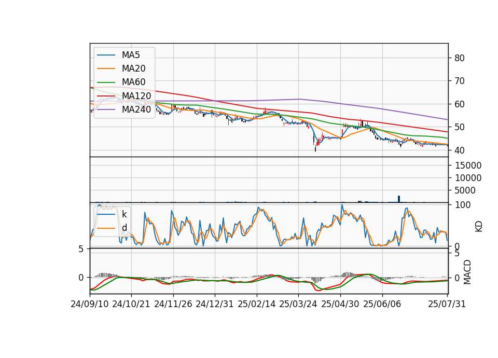Click the price axis value 70

(x=459, y=81)
